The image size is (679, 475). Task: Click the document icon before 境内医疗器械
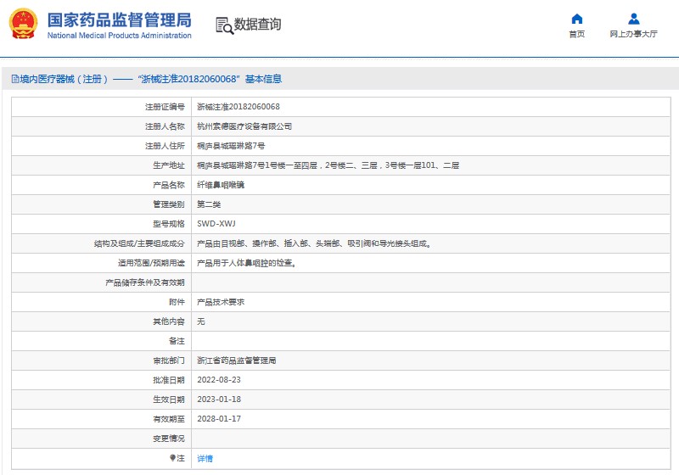[15, 79]
